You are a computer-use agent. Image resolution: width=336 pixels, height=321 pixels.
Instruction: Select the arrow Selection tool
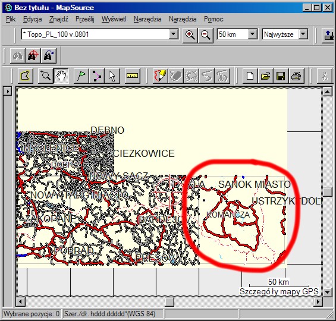tap(112, 75)
